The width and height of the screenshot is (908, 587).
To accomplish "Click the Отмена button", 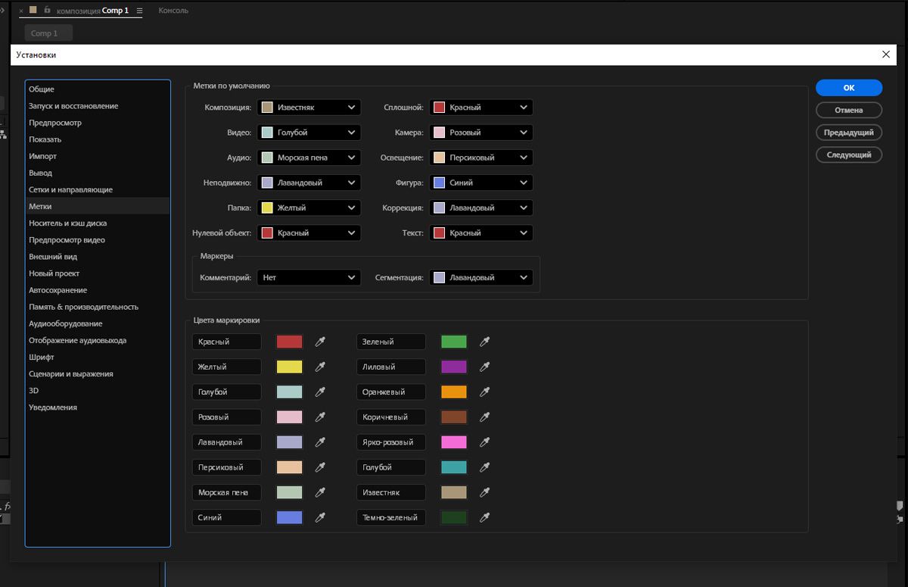I will pos(849,110).
